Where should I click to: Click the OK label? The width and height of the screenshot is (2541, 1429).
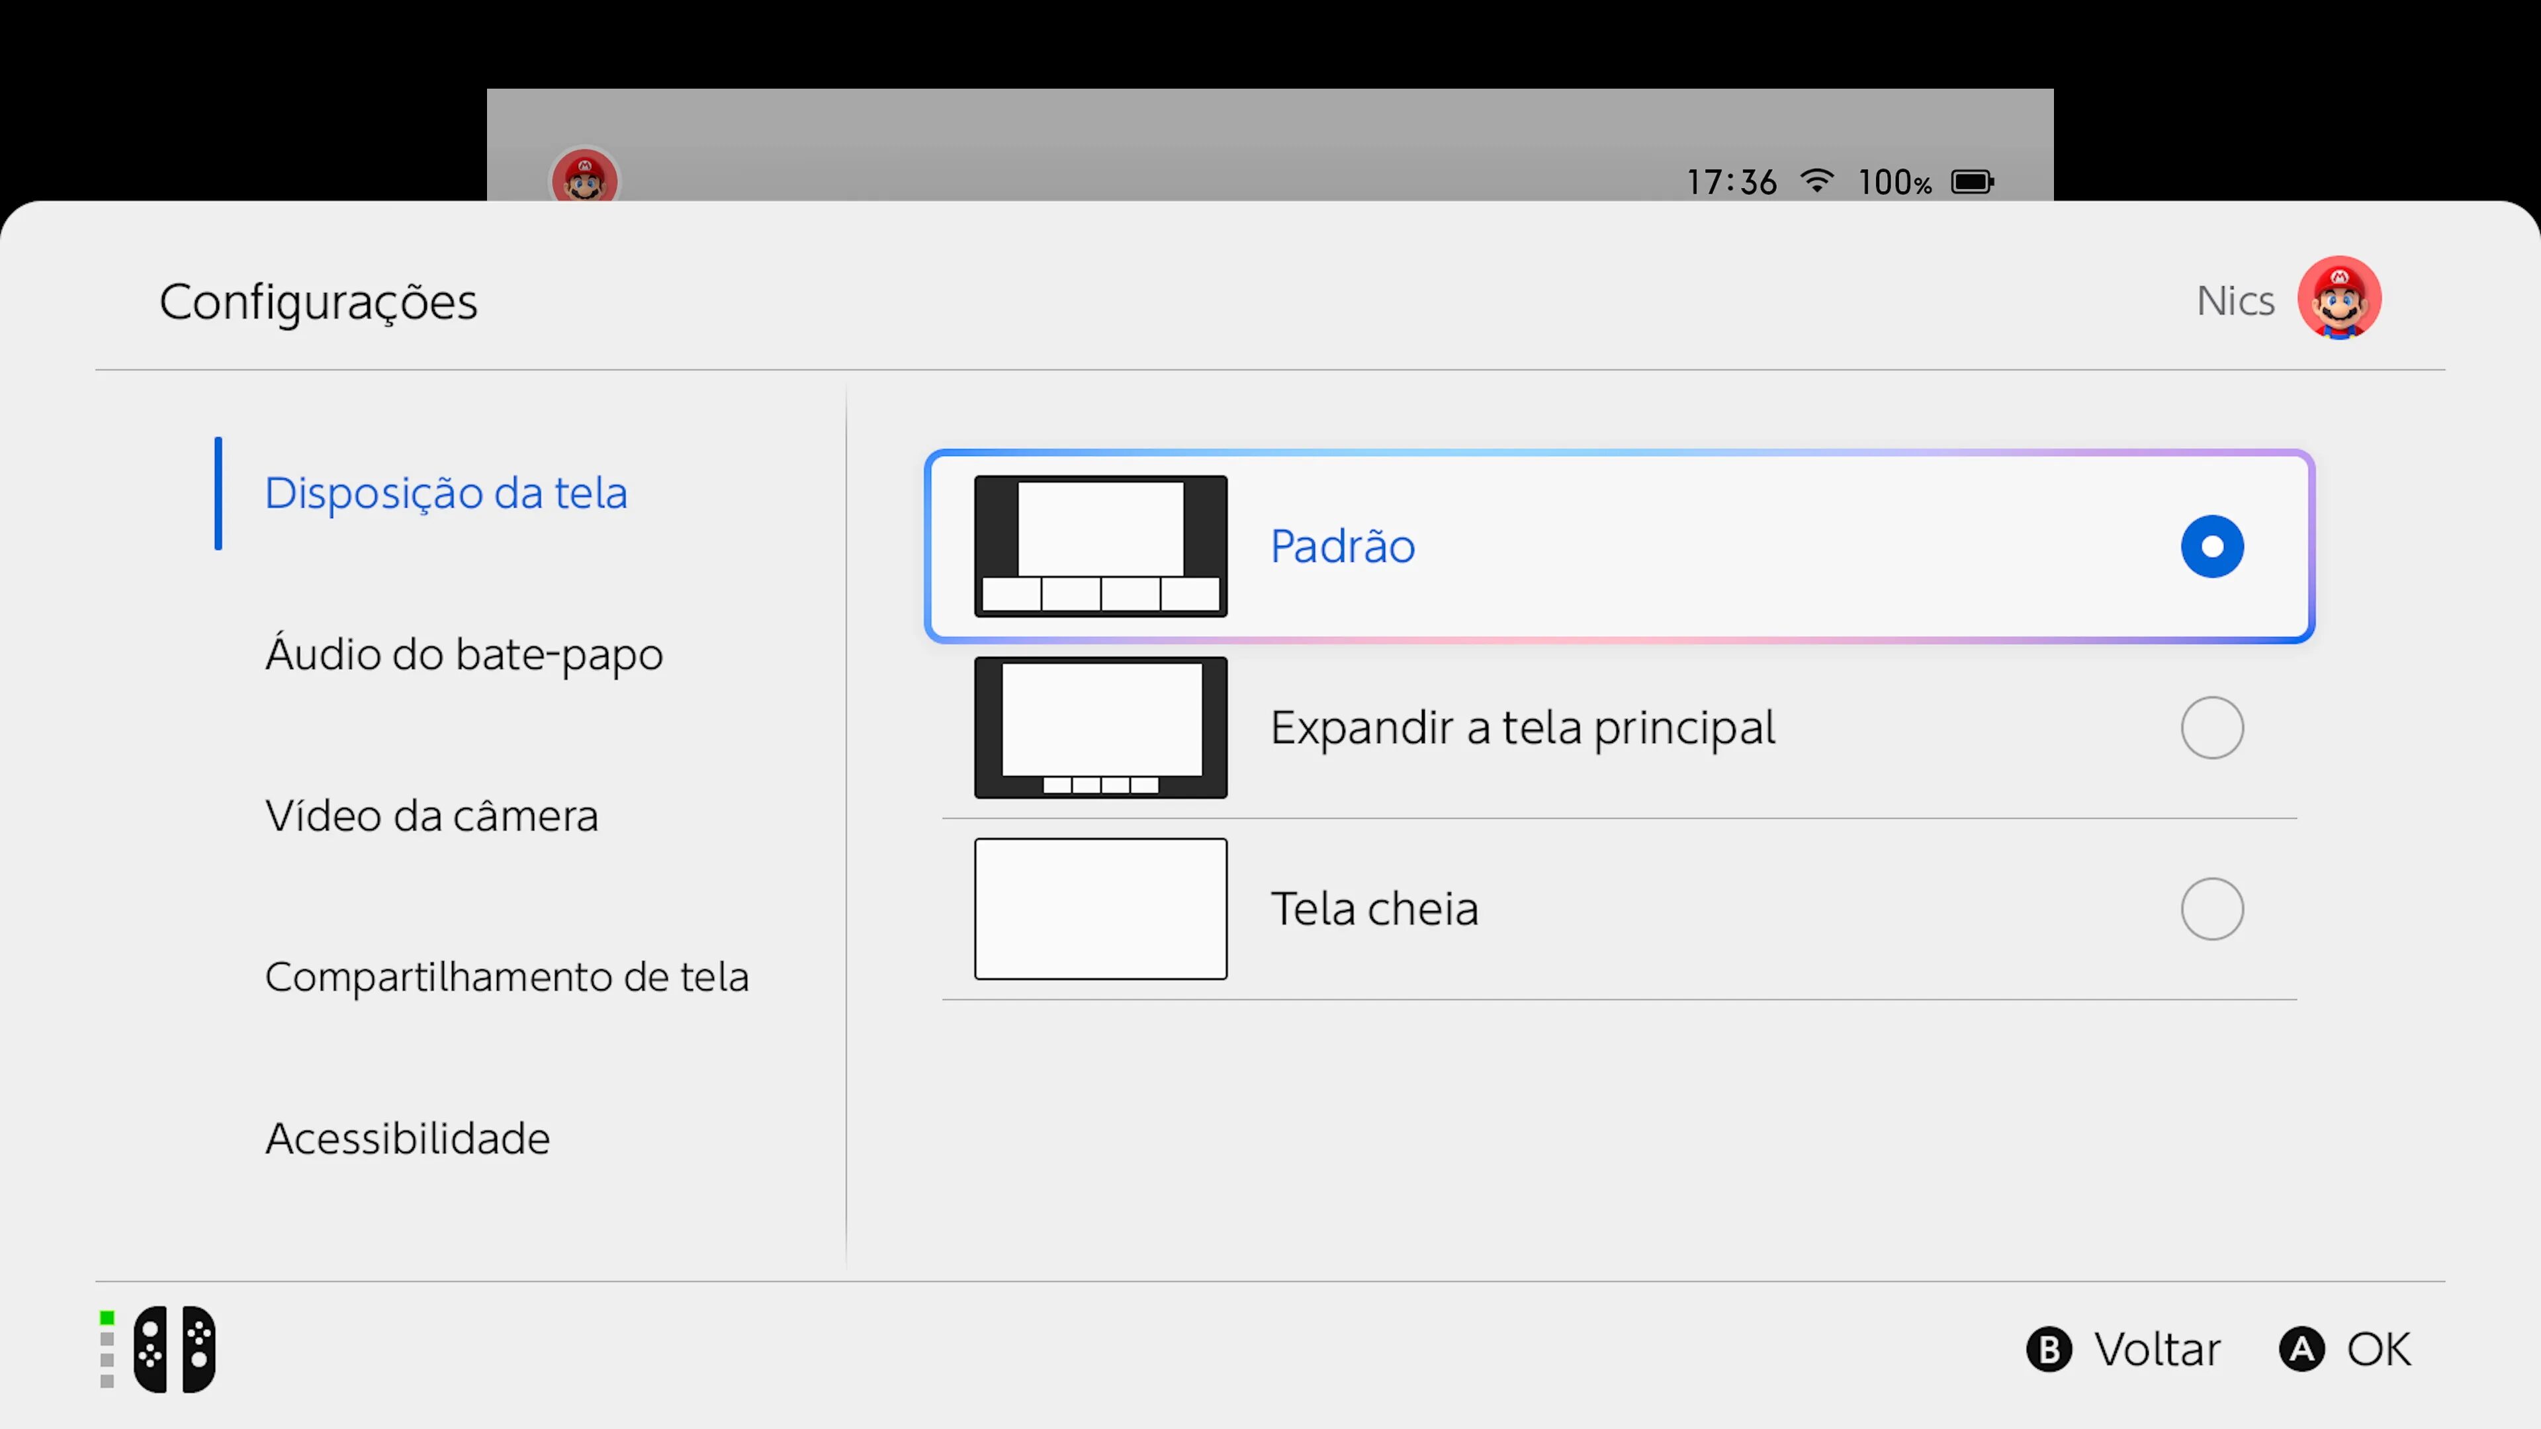click(2378, 1349)
